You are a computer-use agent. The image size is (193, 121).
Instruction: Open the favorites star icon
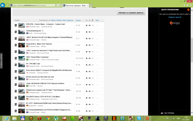point(188,5)
